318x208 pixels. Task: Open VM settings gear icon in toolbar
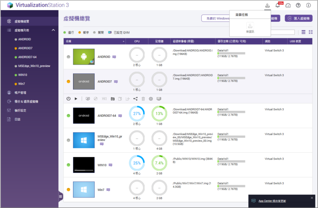(x=151, y=99)
